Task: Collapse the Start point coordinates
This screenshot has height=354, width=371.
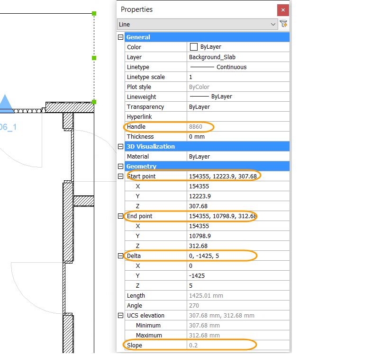Action: [x=120, y=177]
